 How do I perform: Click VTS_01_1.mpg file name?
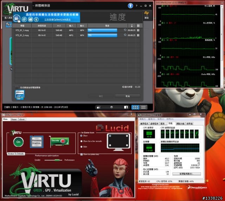[22, 30]
